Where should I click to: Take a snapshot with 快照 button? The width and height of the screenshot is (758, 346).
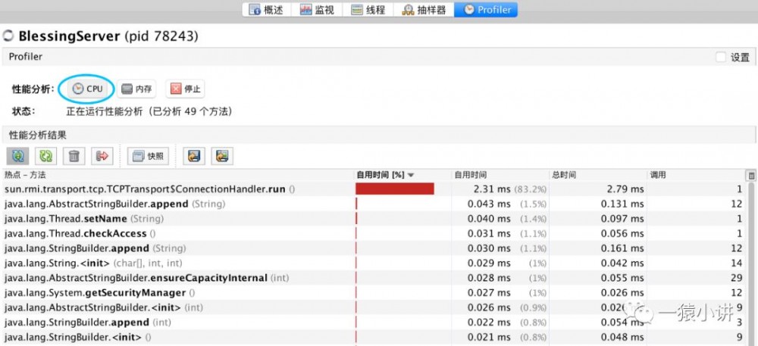point(148,156)
